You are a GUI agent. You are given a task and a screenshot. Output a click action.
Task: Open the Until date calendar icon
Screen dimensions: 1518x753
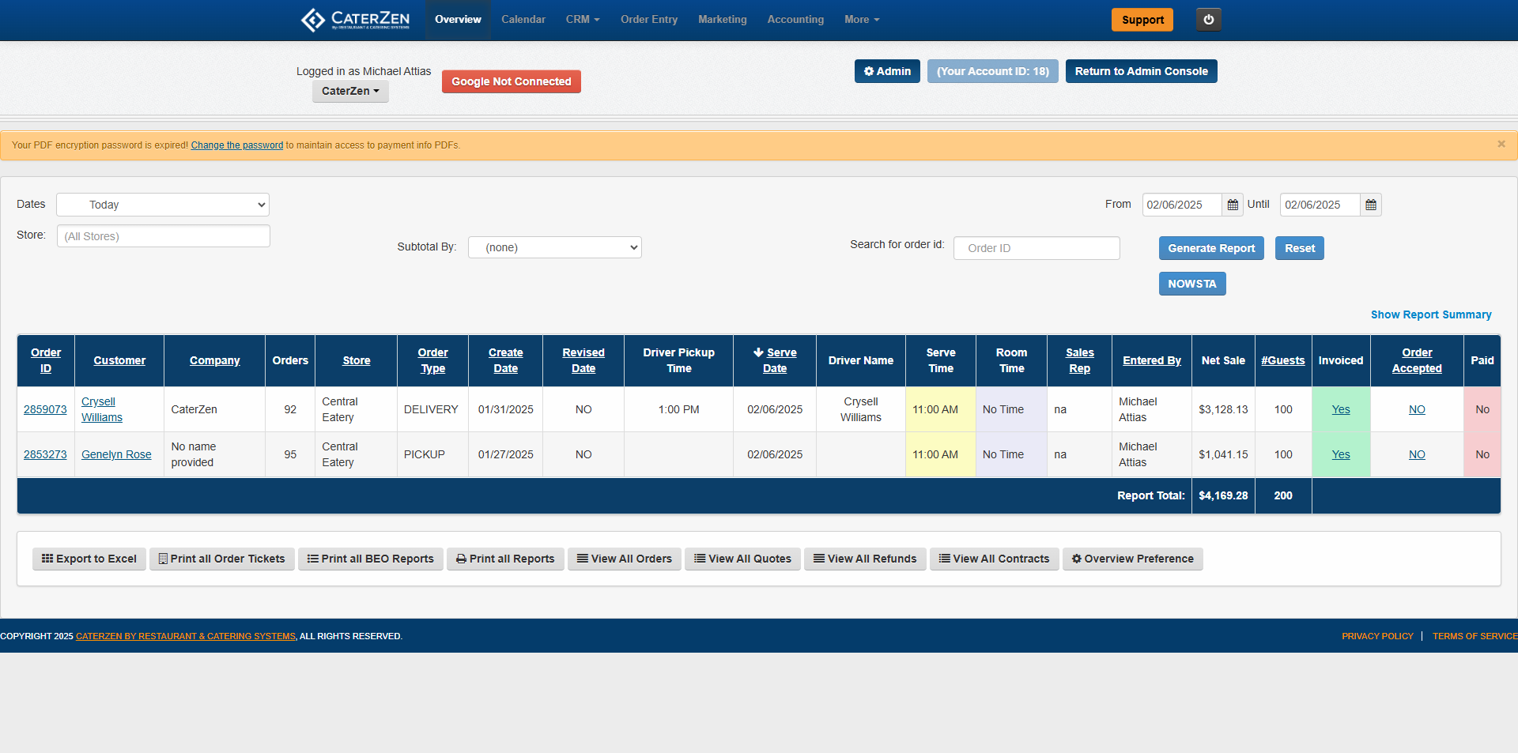[x=1371, y=205]
